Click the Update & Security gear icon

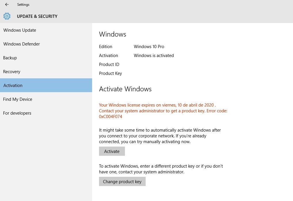(7, 16)
